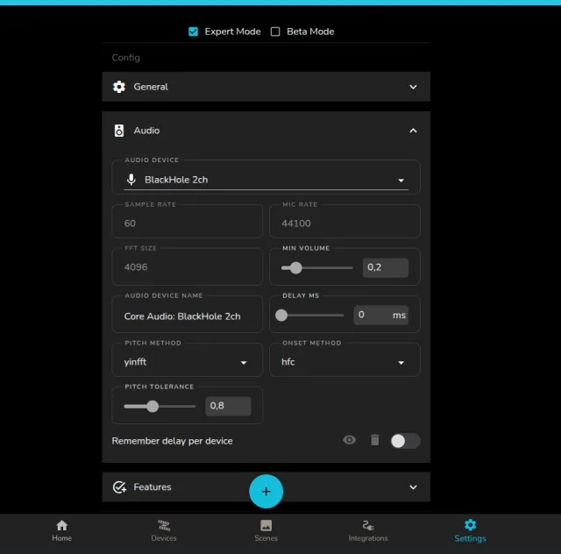Click the Delay 0 ms input field
Image resolution: width=561 pixels, height=554 pixels.
pos(381,316)
